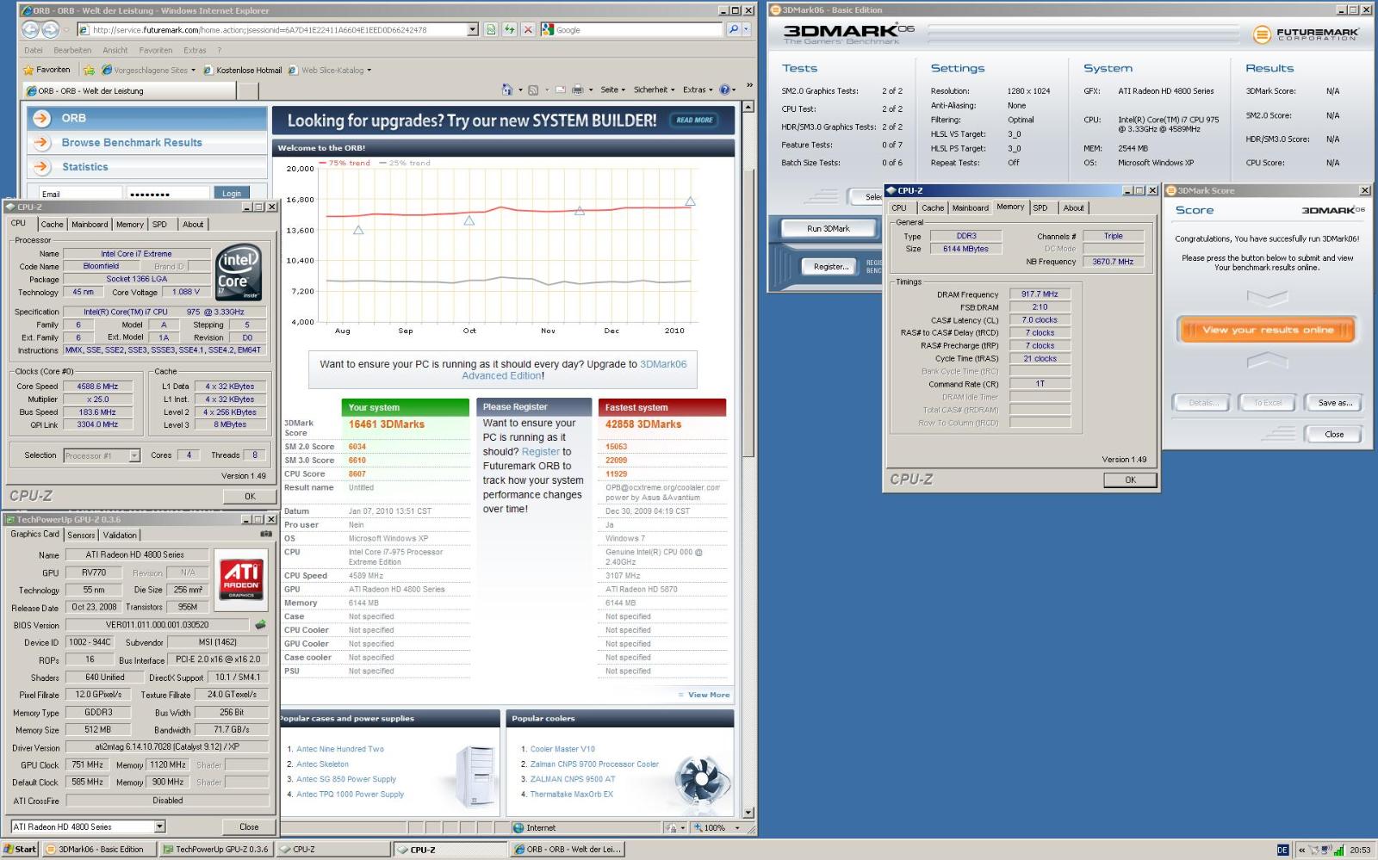Click READ MORE on system builder banner

pyautogui.click(x=694, y=120)
